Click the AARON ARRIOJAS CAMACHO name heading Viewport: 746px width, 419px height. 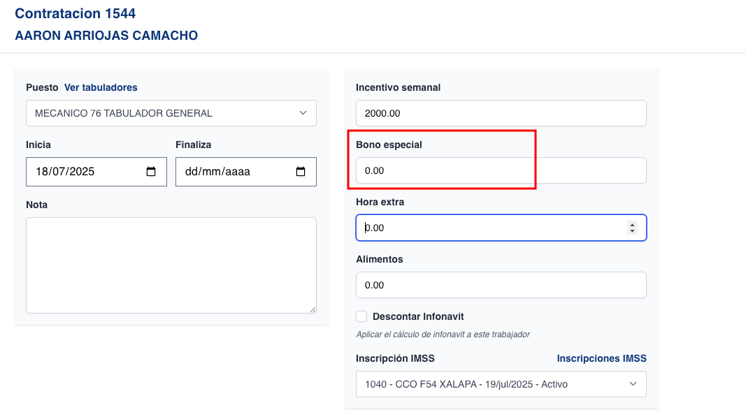[x=106, y=36]
